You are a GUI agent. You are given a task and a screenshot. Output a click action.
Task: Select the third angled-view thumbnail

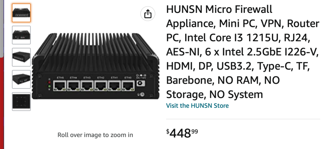tap(21, 57)
